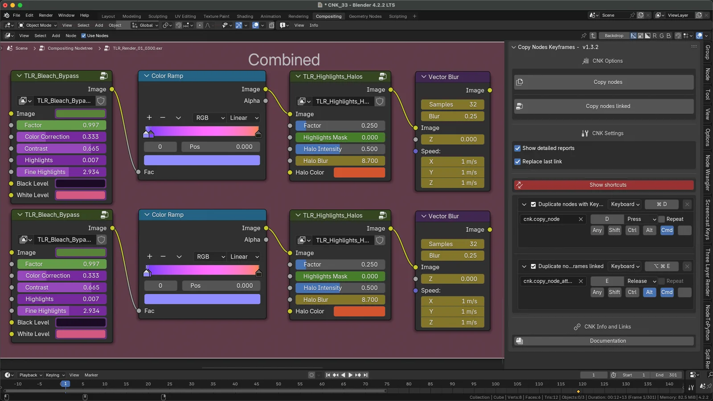The height and width of the screenshot is (401, 713).
Task: Enable auto keyframing record icon in the timeline
Action: (x=311, y=375)
